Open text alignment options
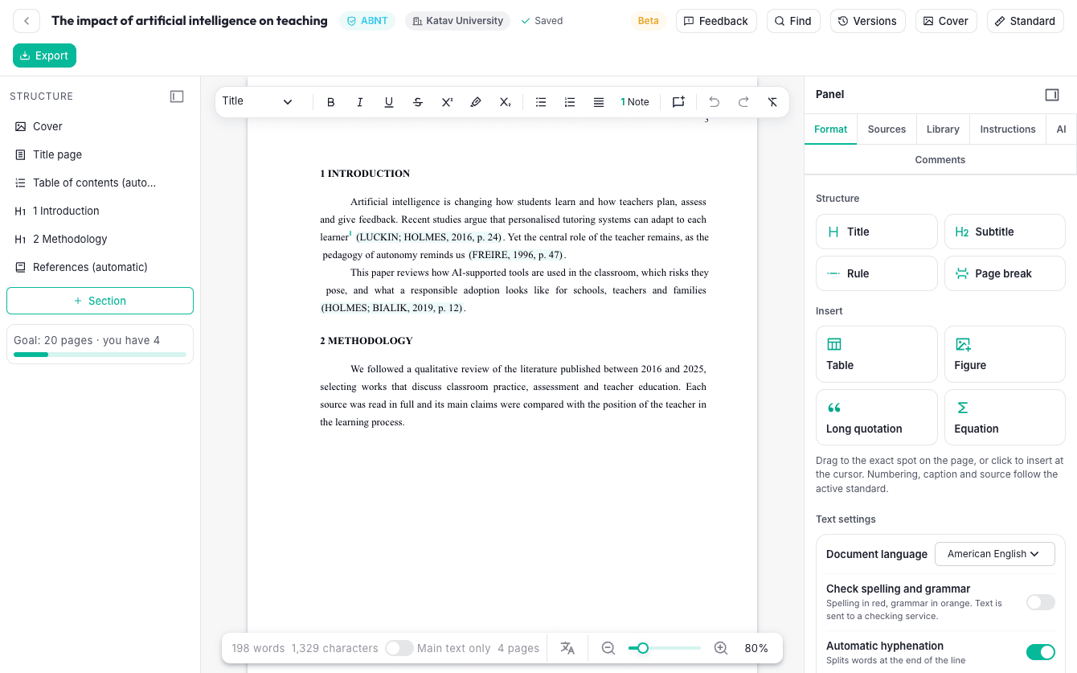 599,102
